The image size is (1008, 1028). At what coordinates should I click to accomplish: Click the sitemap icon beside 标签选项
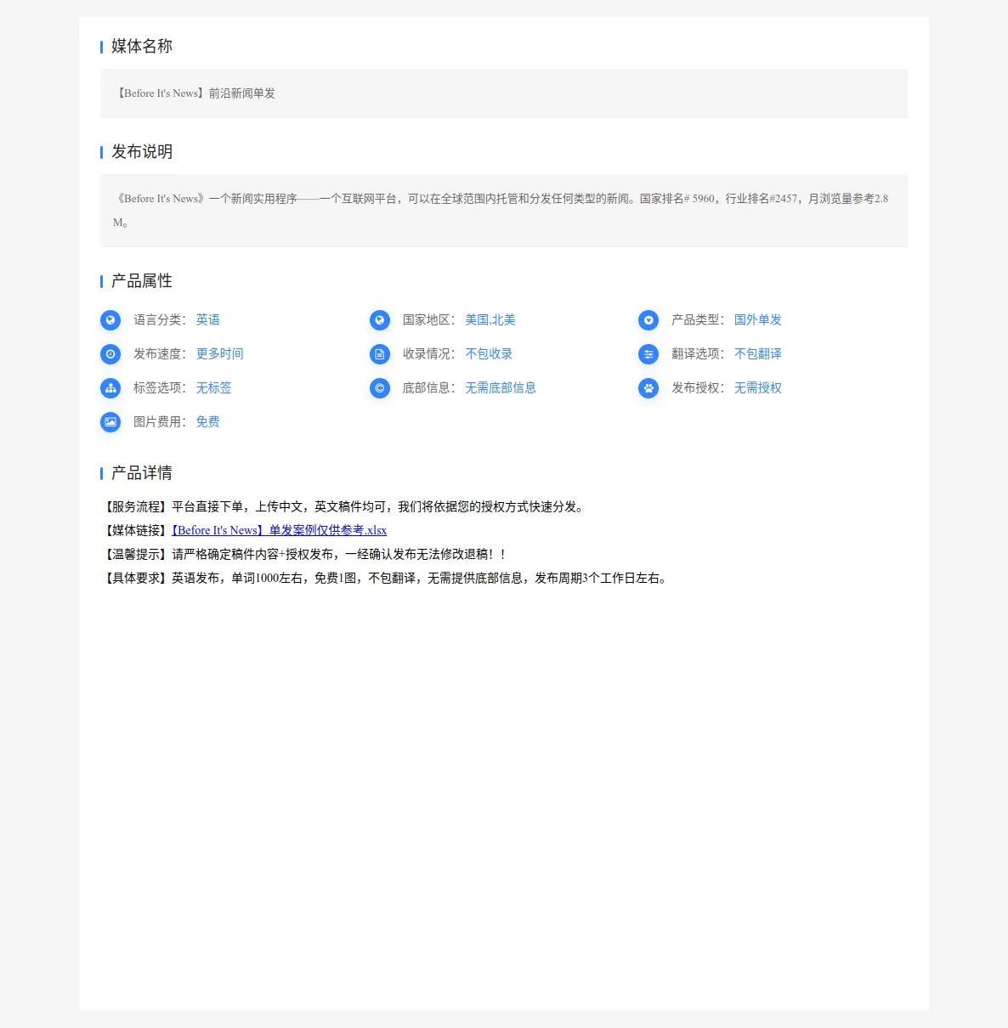(110, 388)
